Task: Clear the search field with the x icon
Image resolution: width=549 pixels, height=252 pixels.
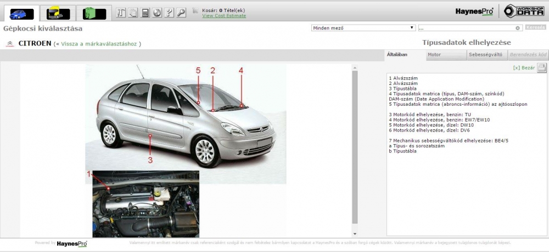Action: pyautogui.click(x=518, y=28)
